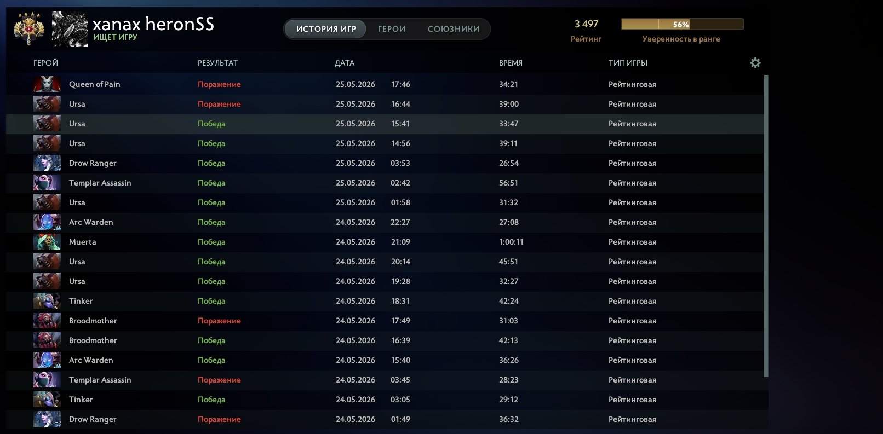Click Поражение on the 17:49 Broodmother match
883x434 pixels.
219,321
